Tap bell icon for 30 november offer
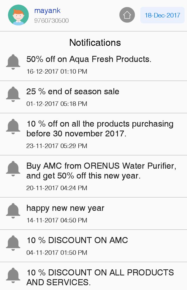 (13, 127)
